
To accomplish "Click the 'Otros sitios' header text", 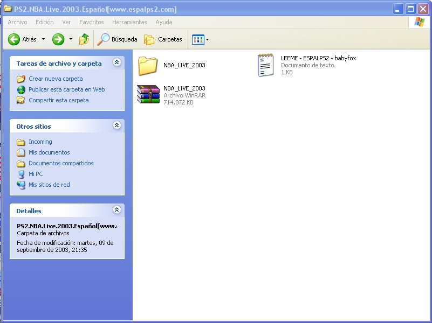I will click(x=33, y=127).
